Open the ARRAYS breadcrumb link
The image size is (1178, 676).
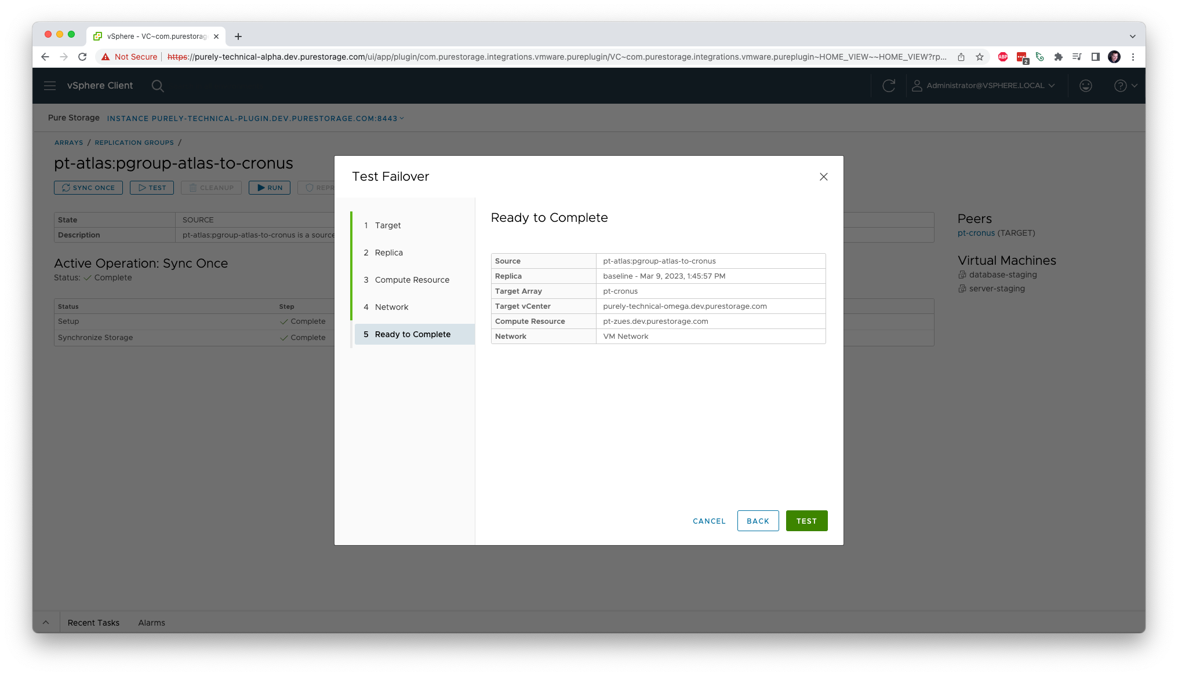click(x=68, y=142)
